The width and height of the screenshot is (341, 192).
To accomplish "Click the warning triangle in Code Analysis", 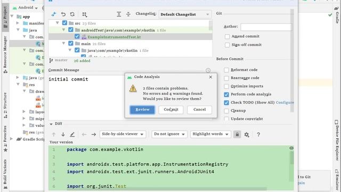I will pyautogui.click(x=133, y=89).
